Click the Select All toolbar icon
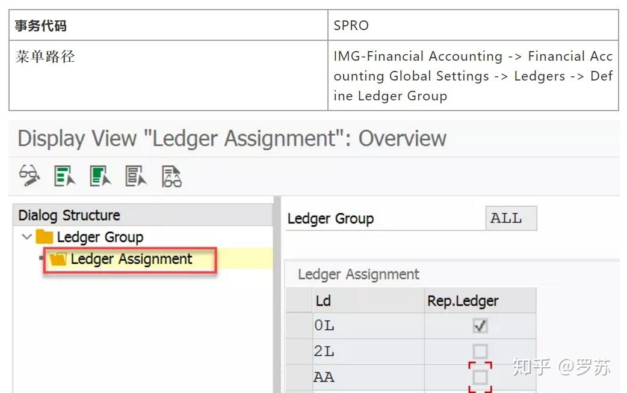627x393 pixels. [x=64, y=176]
